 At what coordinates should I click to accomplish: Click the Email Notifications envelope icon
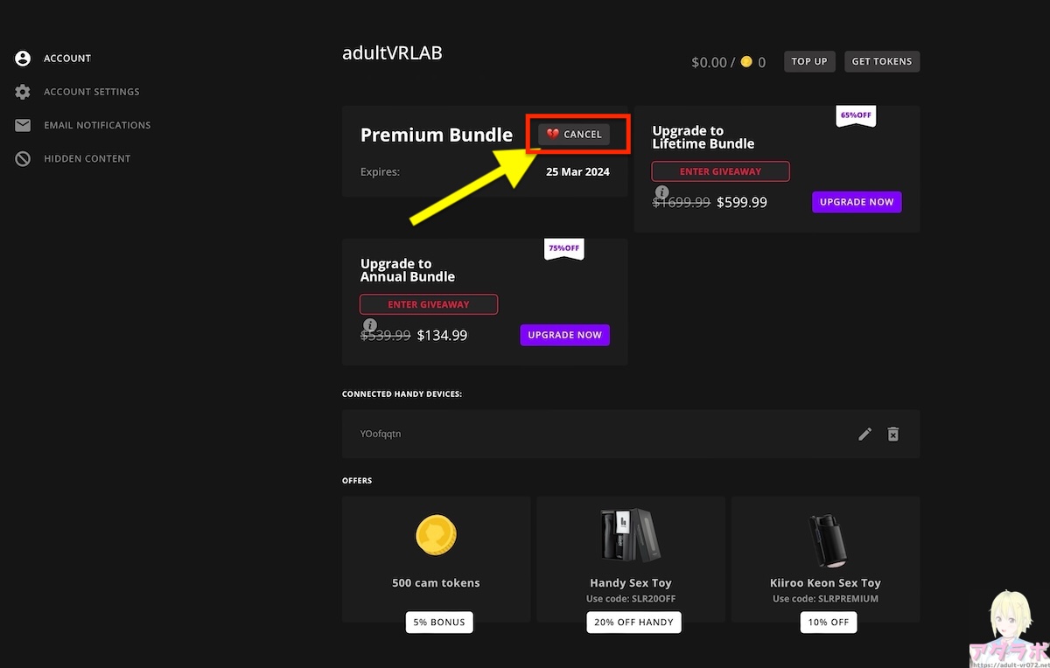pos(23,125)
